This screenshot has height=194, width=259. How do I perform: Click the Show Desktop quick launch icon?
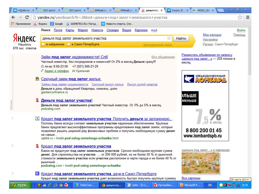(55, 185)
